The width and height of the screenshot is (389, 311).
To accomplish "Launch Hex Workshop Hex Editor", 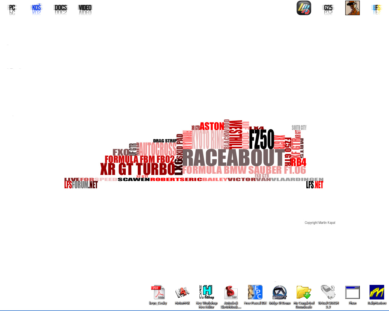I will [207, 297].
